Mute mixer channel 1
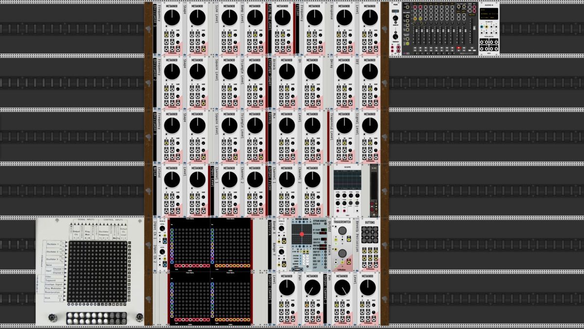The image size is (584, 329). point(415,48)
